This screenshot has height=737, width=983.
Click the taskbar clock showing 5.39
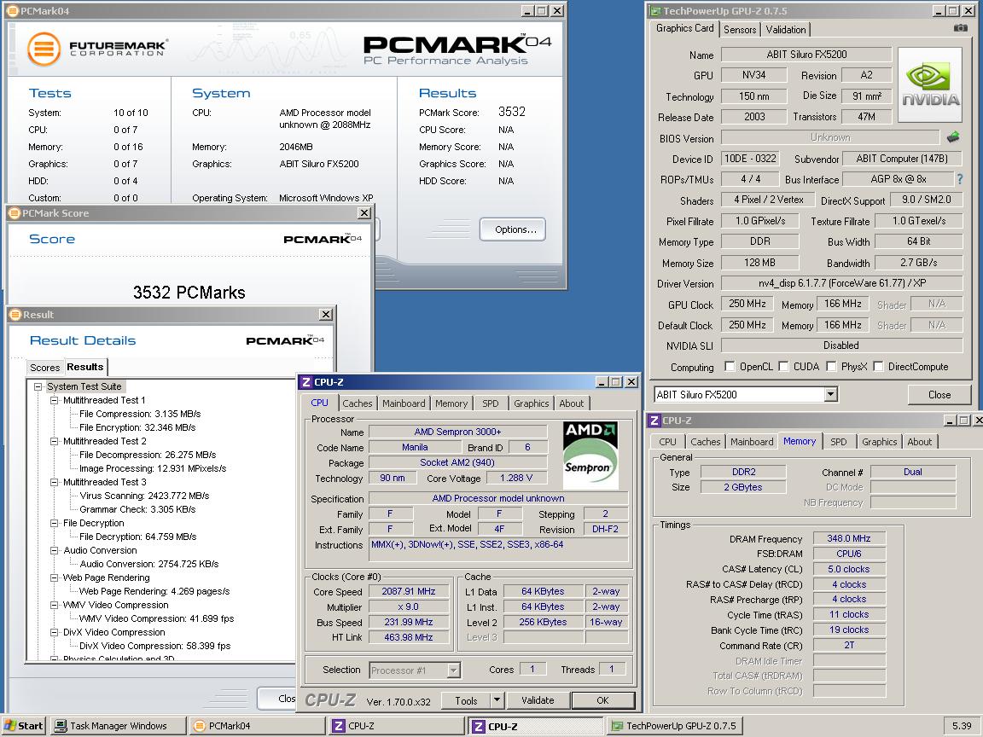click(x=962, y=726)
